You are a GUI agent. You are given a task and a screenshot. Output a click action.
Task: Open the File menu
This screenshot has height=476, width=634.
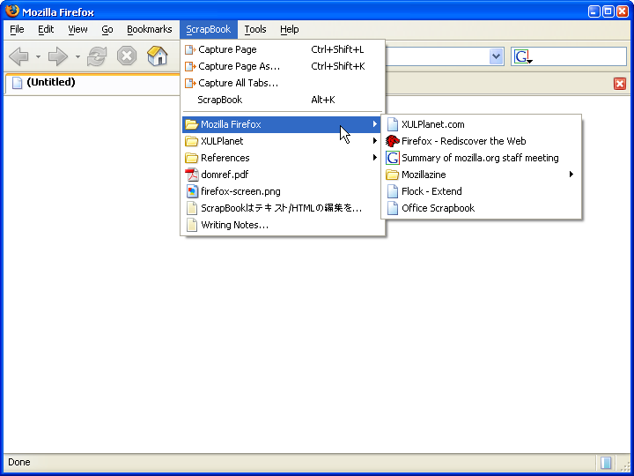pyautogui.click(x=17, y=30)
